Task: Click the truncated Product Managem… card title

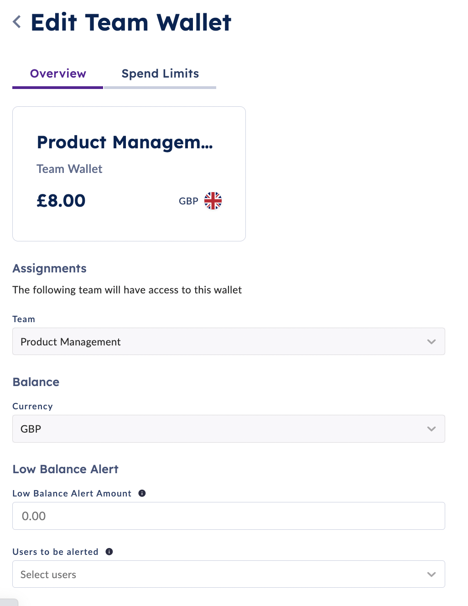Action: (x=125, y=142)
